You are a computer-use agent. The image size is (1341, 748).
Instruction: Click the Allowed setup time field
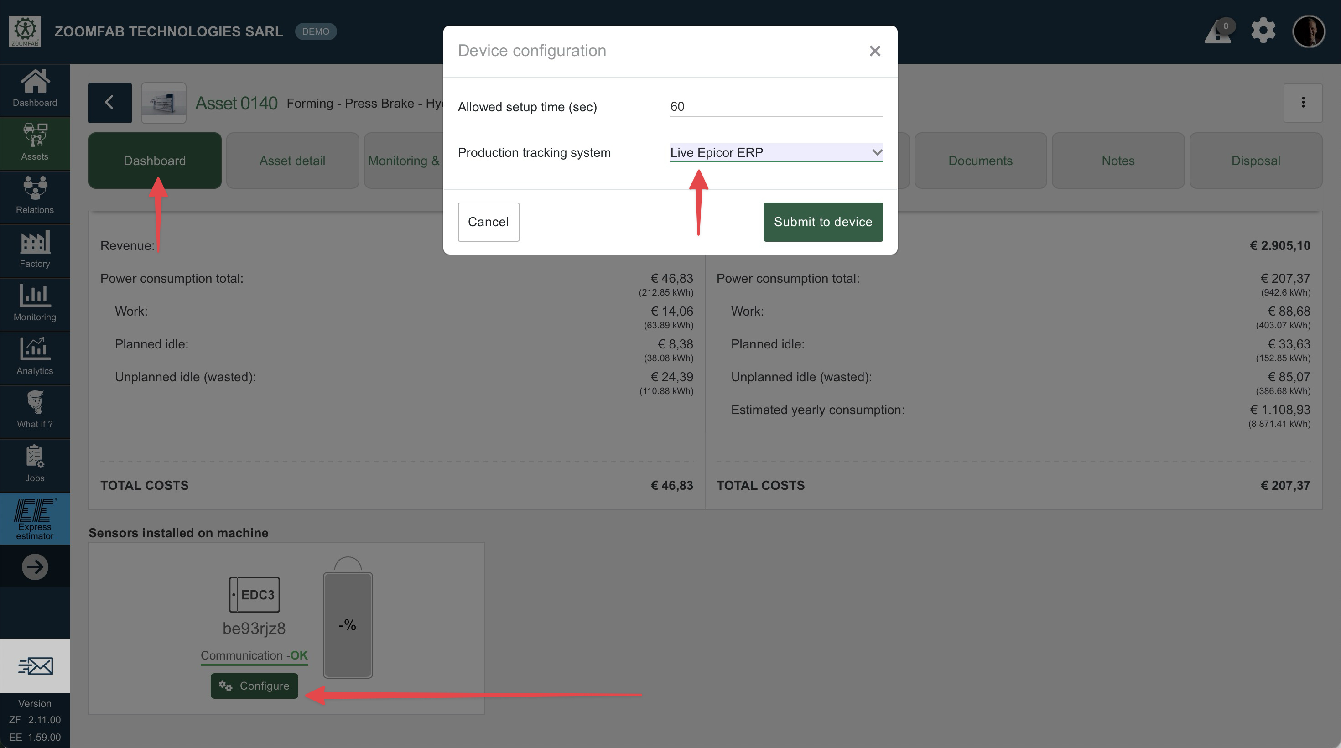(x=776, y=107)
